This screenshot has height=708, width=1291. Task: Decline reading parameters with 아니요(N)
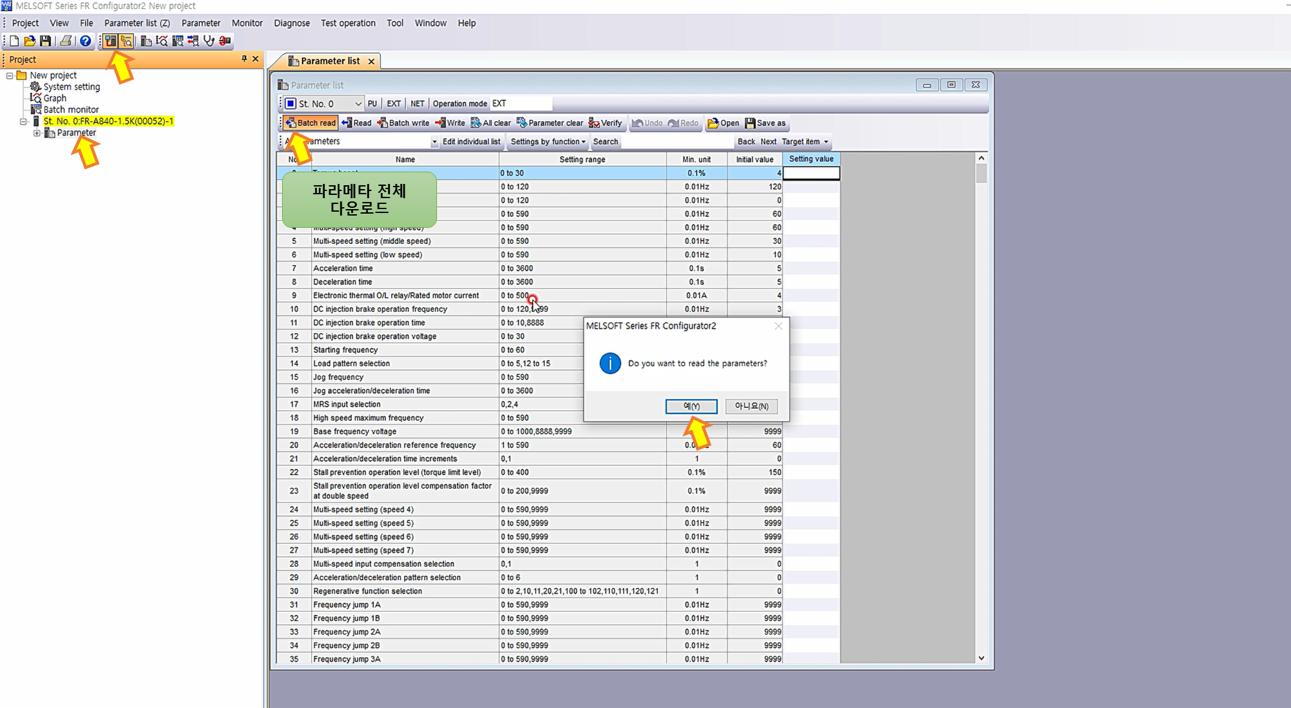751,407
